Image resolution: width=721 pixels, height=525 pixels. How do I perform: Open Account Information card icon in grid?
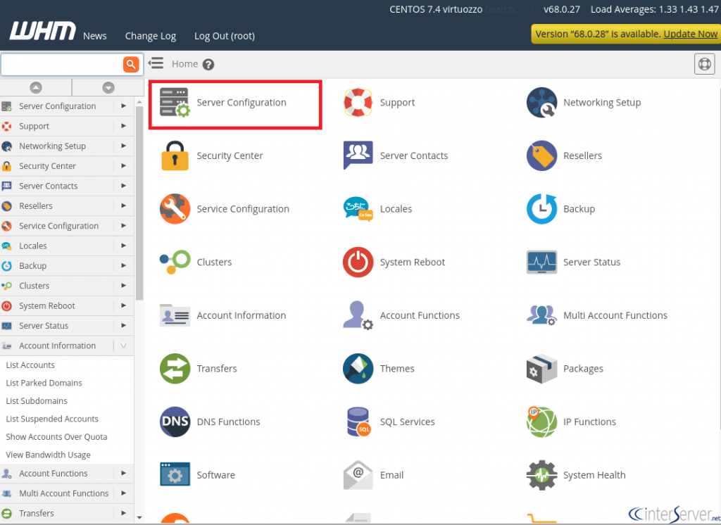pyautogui.click(x=175, y=315)
